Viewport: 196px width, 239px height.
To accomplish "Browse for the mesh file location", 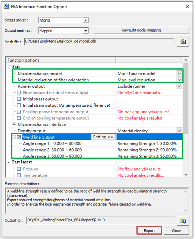I will (183, 42).
